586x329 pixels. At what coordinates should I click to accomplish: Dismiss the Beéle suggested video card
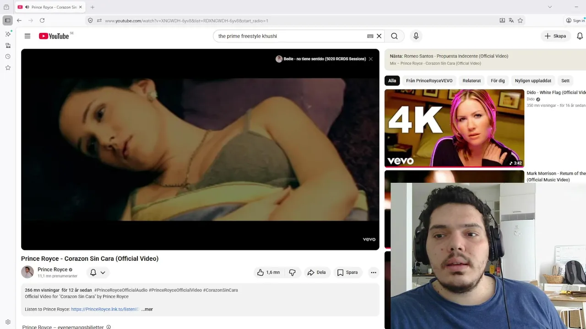point(371,59)
